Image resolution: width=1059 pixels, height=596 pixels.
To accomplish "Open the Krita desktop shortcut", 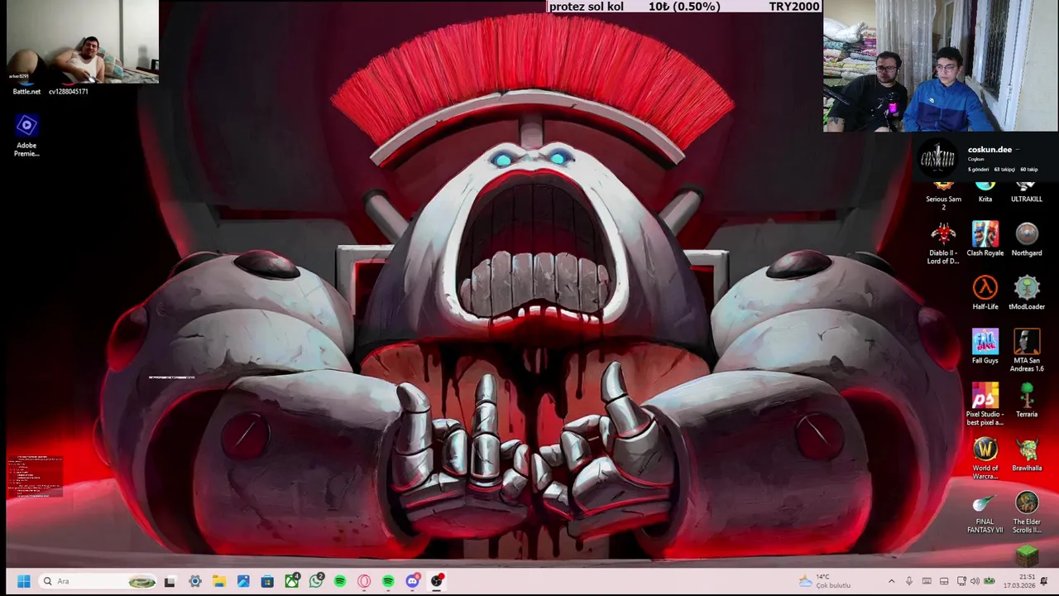I will [x=985, y=192].
